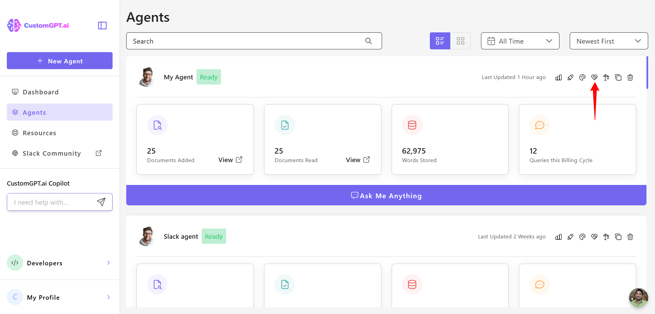
Task: Click Ask Me Anything for My Agent
Action: point(386,195)
